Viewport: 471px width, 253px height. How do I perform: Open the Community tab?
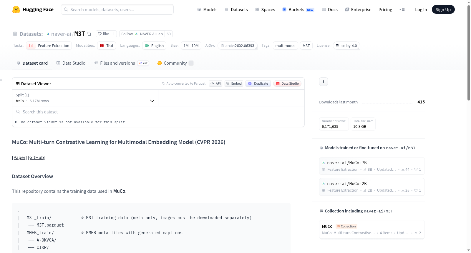click(175, 63)
